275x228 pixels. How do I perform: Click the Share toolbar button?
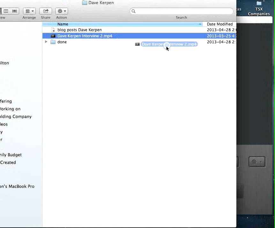click(x=46, y=11)
